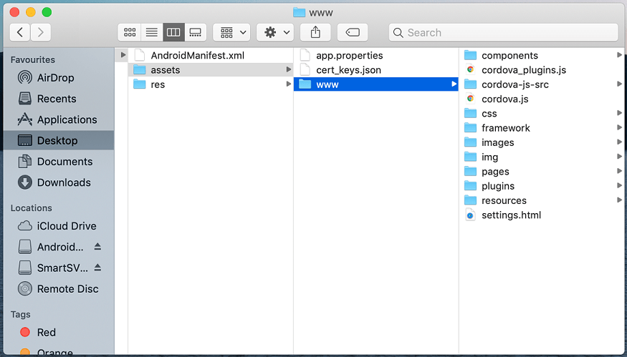Screen dimensions: 627x357
Task: Select the settings.html file
Action: tap(543, 215)
